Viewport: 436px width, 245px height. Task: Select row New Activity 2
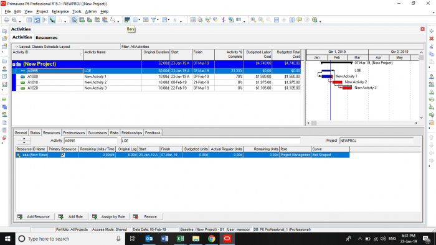(156, 83)
